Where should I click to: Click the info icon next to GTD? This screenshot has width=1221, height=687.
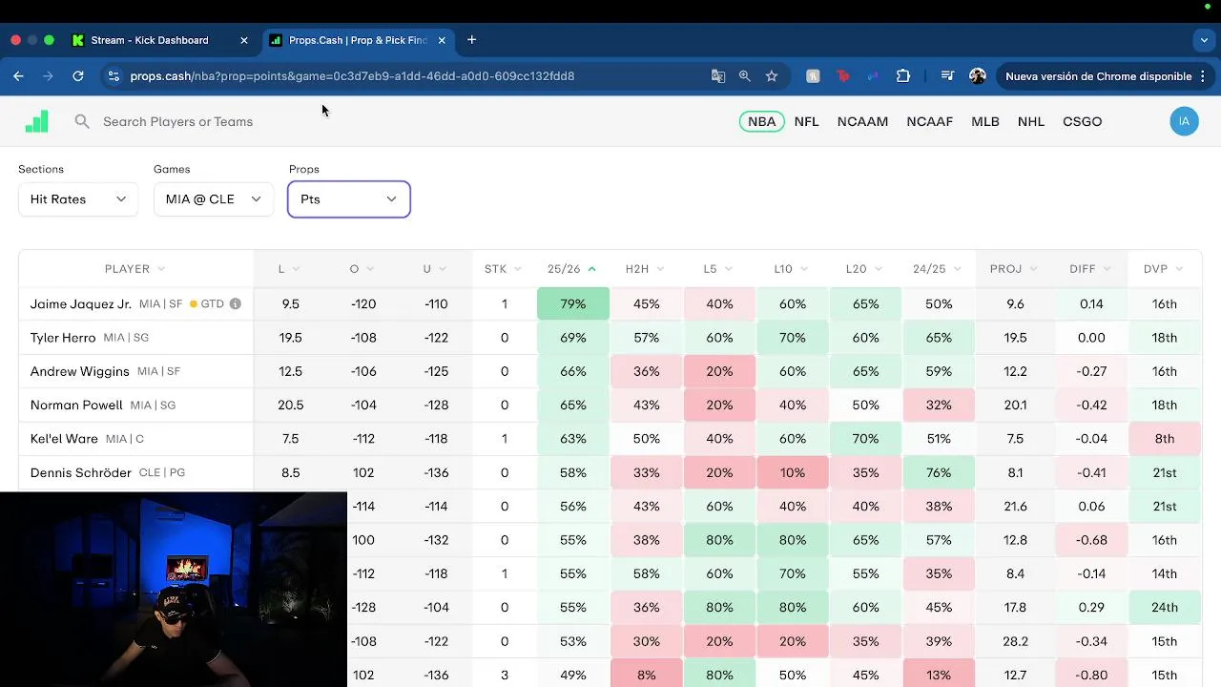pyautogui.click(x=235, y=303)
